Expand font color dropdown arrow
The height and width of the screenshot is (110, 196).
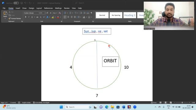[x=60, y=17]
